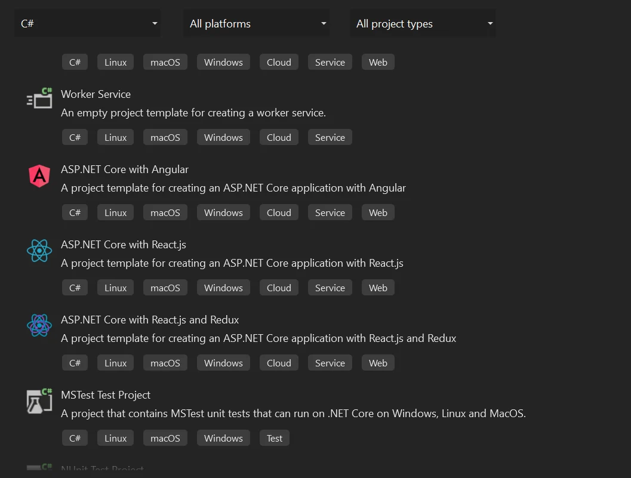631x478 pixels.
Task: Click the Service tag under ASP.NET Core with React.js
Action: (330, 288)
